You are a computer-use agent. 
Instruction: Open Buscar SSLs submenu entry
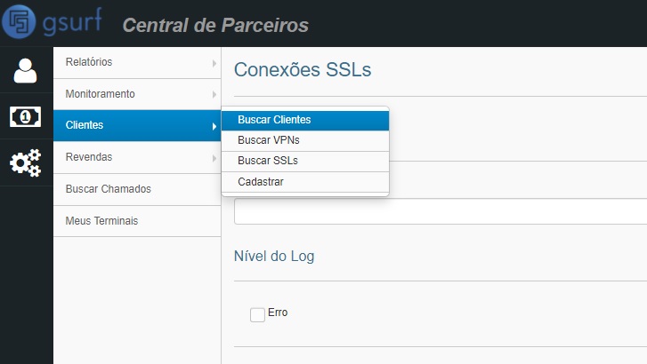(x=268, y=162)
